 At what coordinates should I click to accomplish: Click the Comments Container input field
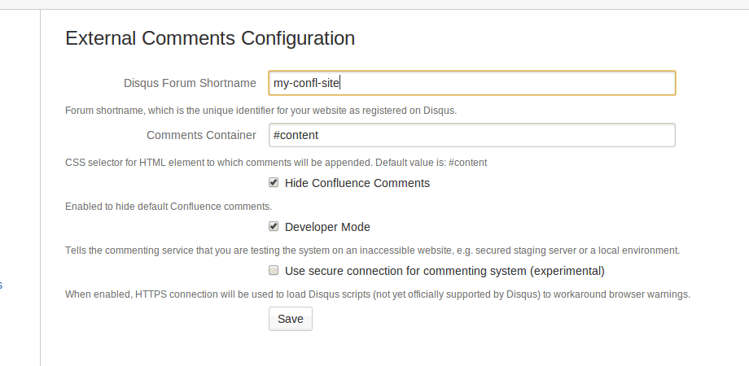tap(471, 135)
